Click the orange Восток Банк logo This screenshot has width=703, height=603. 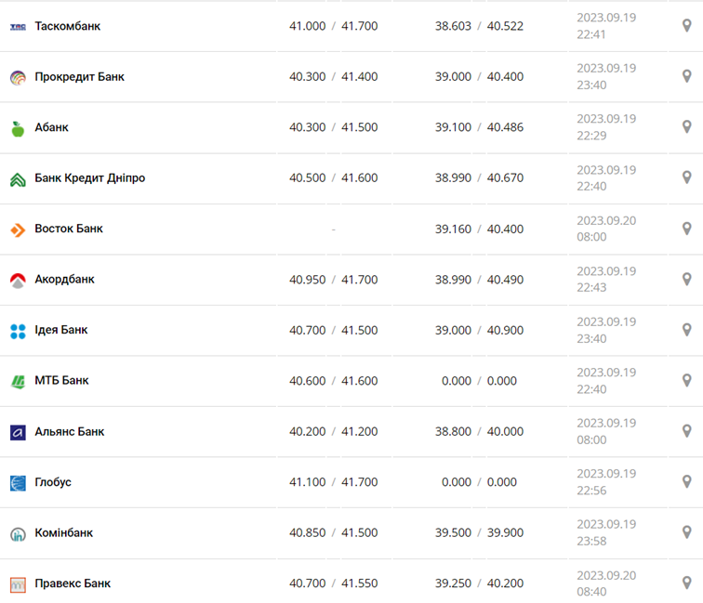[18, 229]
